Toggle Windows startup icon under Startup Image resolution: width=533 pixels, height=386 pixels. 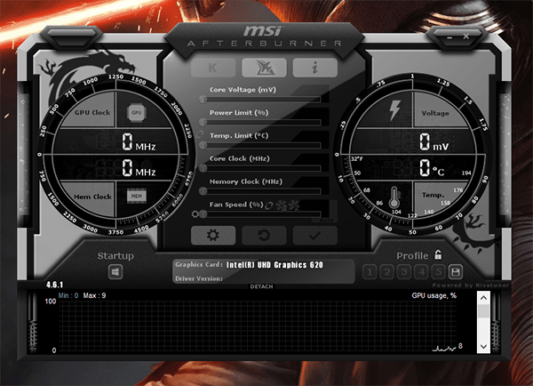[x=115, y=272]
